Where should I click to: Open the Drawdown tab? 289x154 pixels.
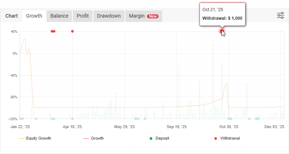(x=109, y=16)
